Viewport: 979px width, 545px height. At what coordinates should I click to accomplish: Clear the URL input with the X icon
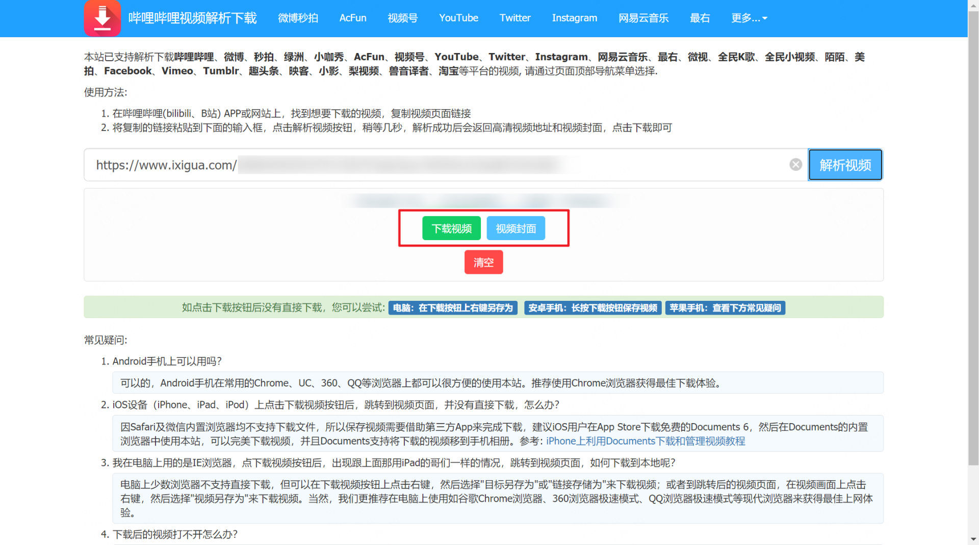click(795, 165)
